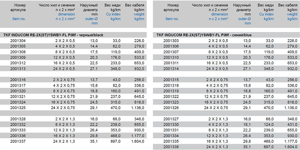The image size is (300, 150).
Task: Select article number 2001310
Action: pyautogui.click(x=171, y=57)
